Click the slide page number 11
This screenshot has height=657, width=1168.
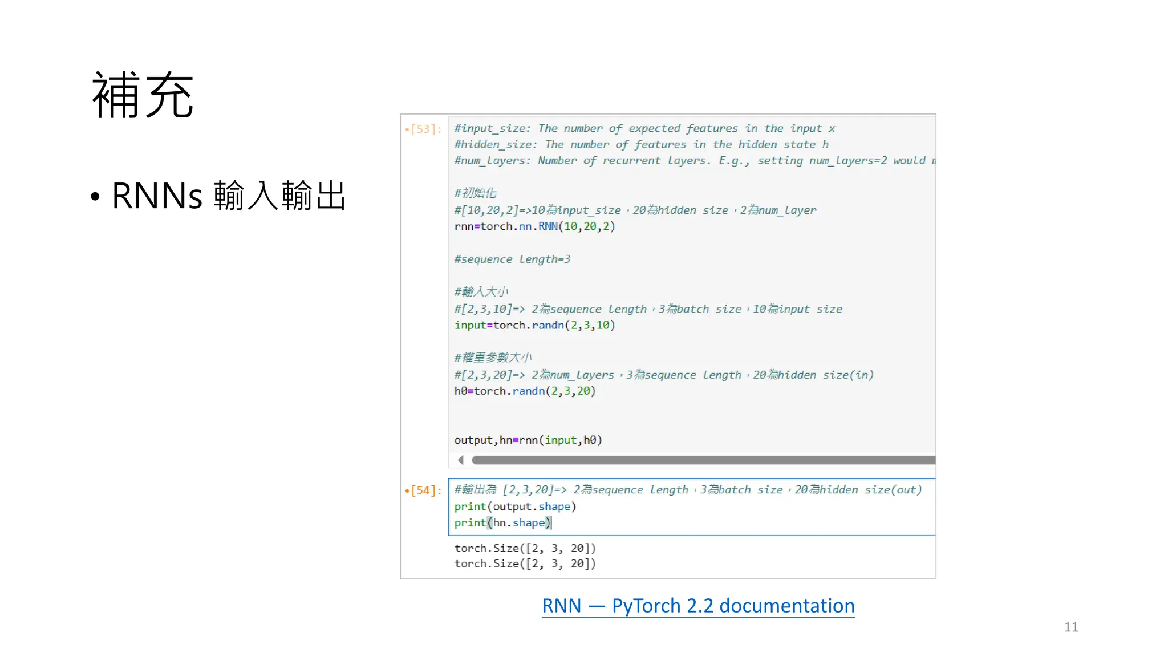[x=1070, y=627]
